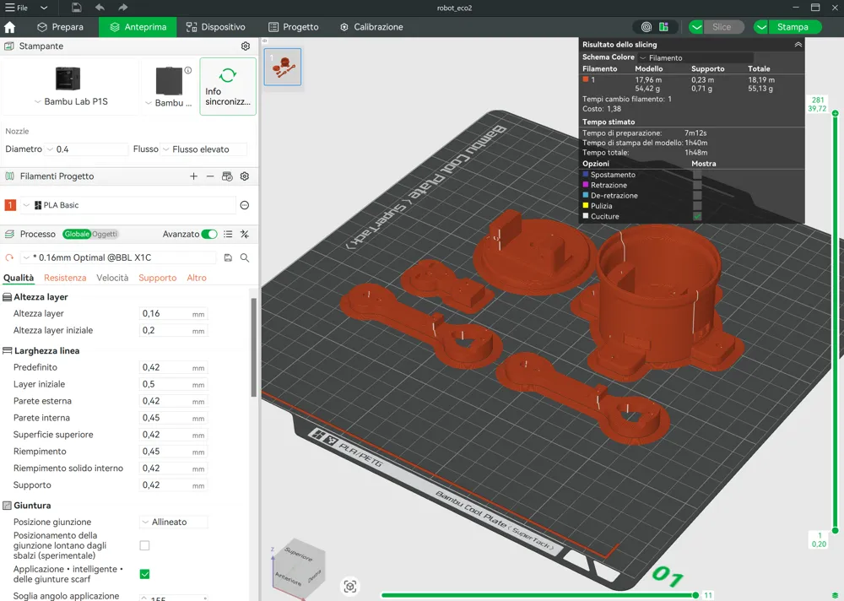Click the Stampa button
This screenshot has height=601, width=844.
(793, 27)
